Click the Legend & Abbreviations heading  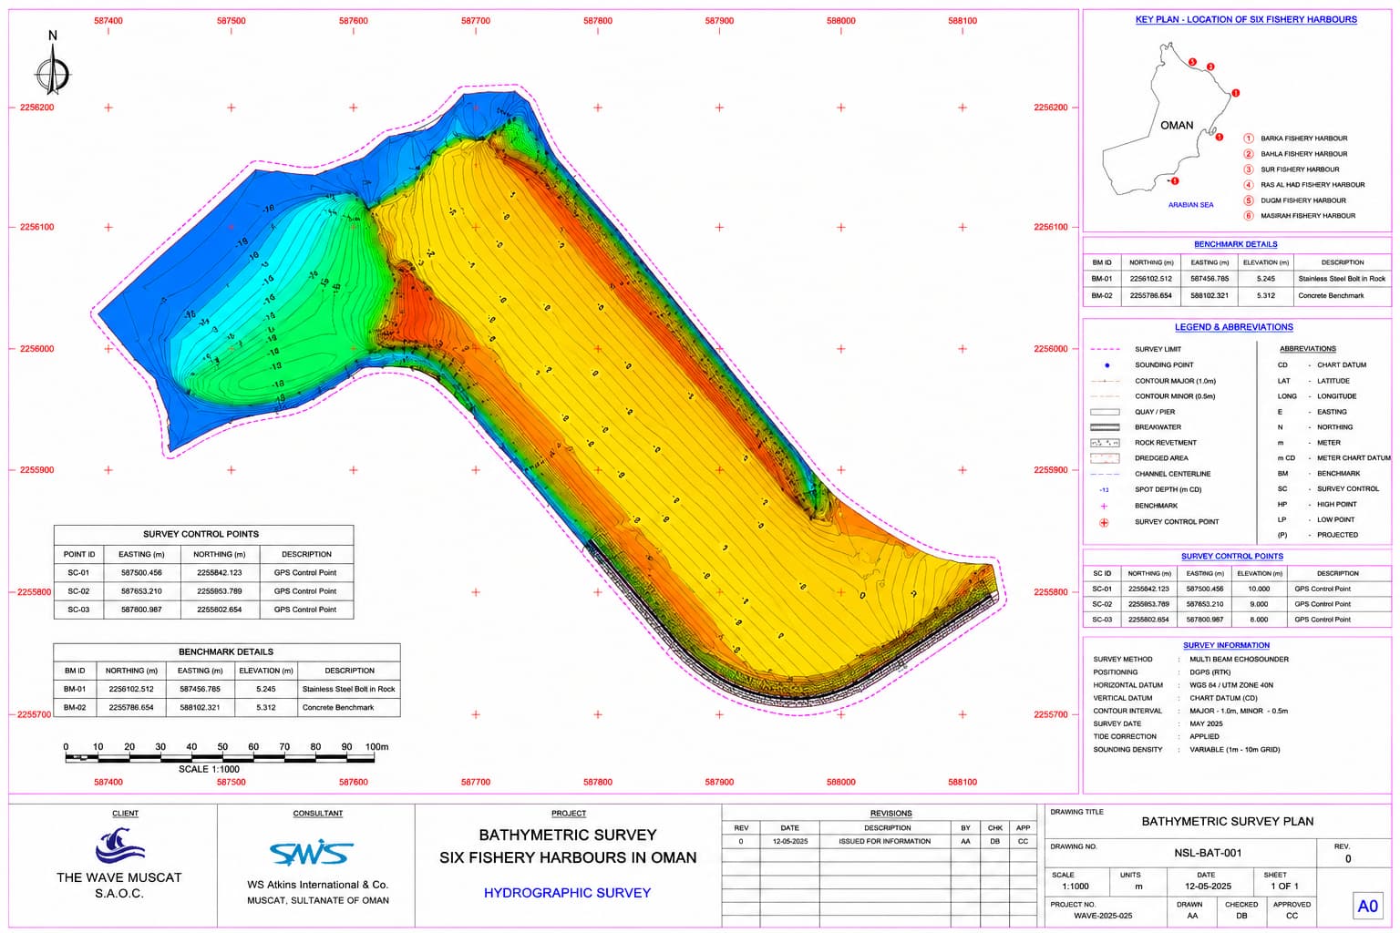[x=1233, y=327]
